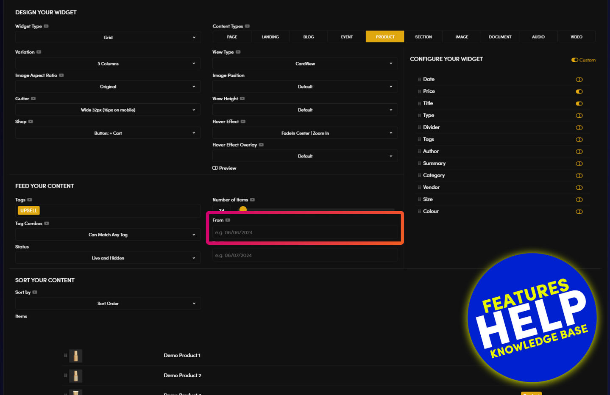
Task: Click the info icon next to Hover Effect Overlay
Action: tap(261, 145)
